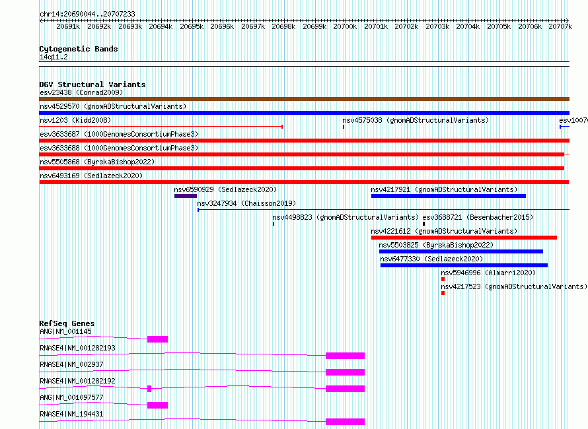The height and width of the screenshot is (429, 588).
Task: Open RNASE4|NM_001282192 gene label
Action: [x=77, y=381]
